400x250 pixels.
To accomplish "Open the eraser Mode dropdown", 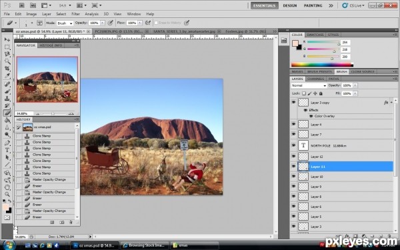I will (65, 23).
